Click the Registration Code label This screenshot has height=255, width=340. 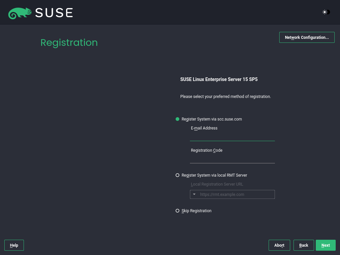[207, 150]
